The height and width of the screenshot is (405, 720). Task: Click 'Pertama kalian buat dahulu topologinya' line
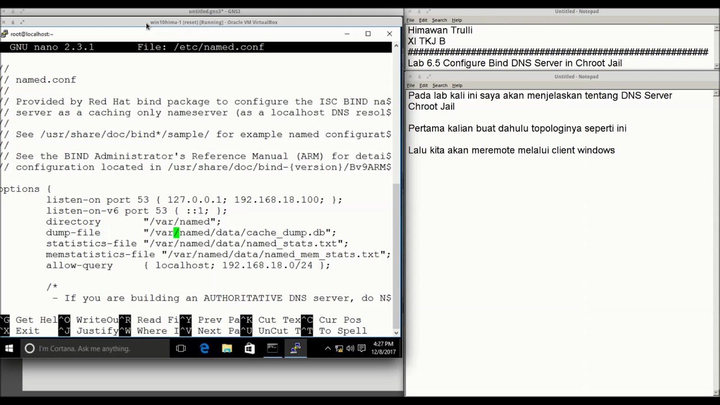[x=517, y=128]
